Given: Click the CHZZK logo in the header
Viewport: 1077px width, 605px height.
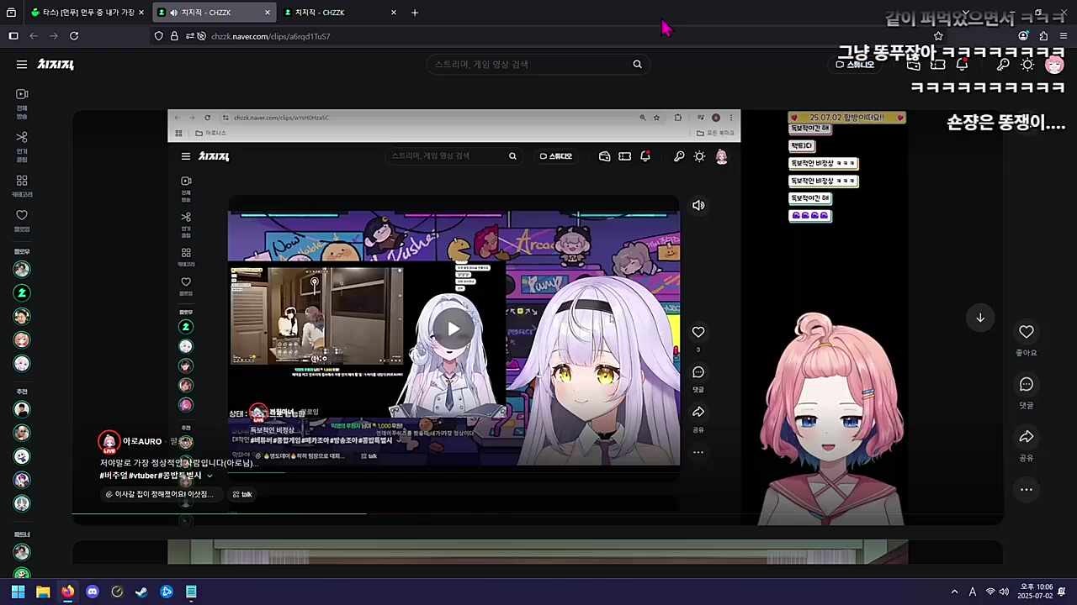Looking at the screenshot, I should [x=56, y=64].
